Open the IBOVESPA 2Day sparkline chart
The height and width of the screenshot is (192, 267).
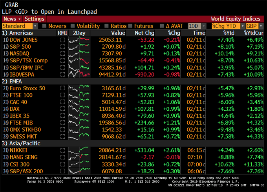pyautogui.click(x=79, y=75)
